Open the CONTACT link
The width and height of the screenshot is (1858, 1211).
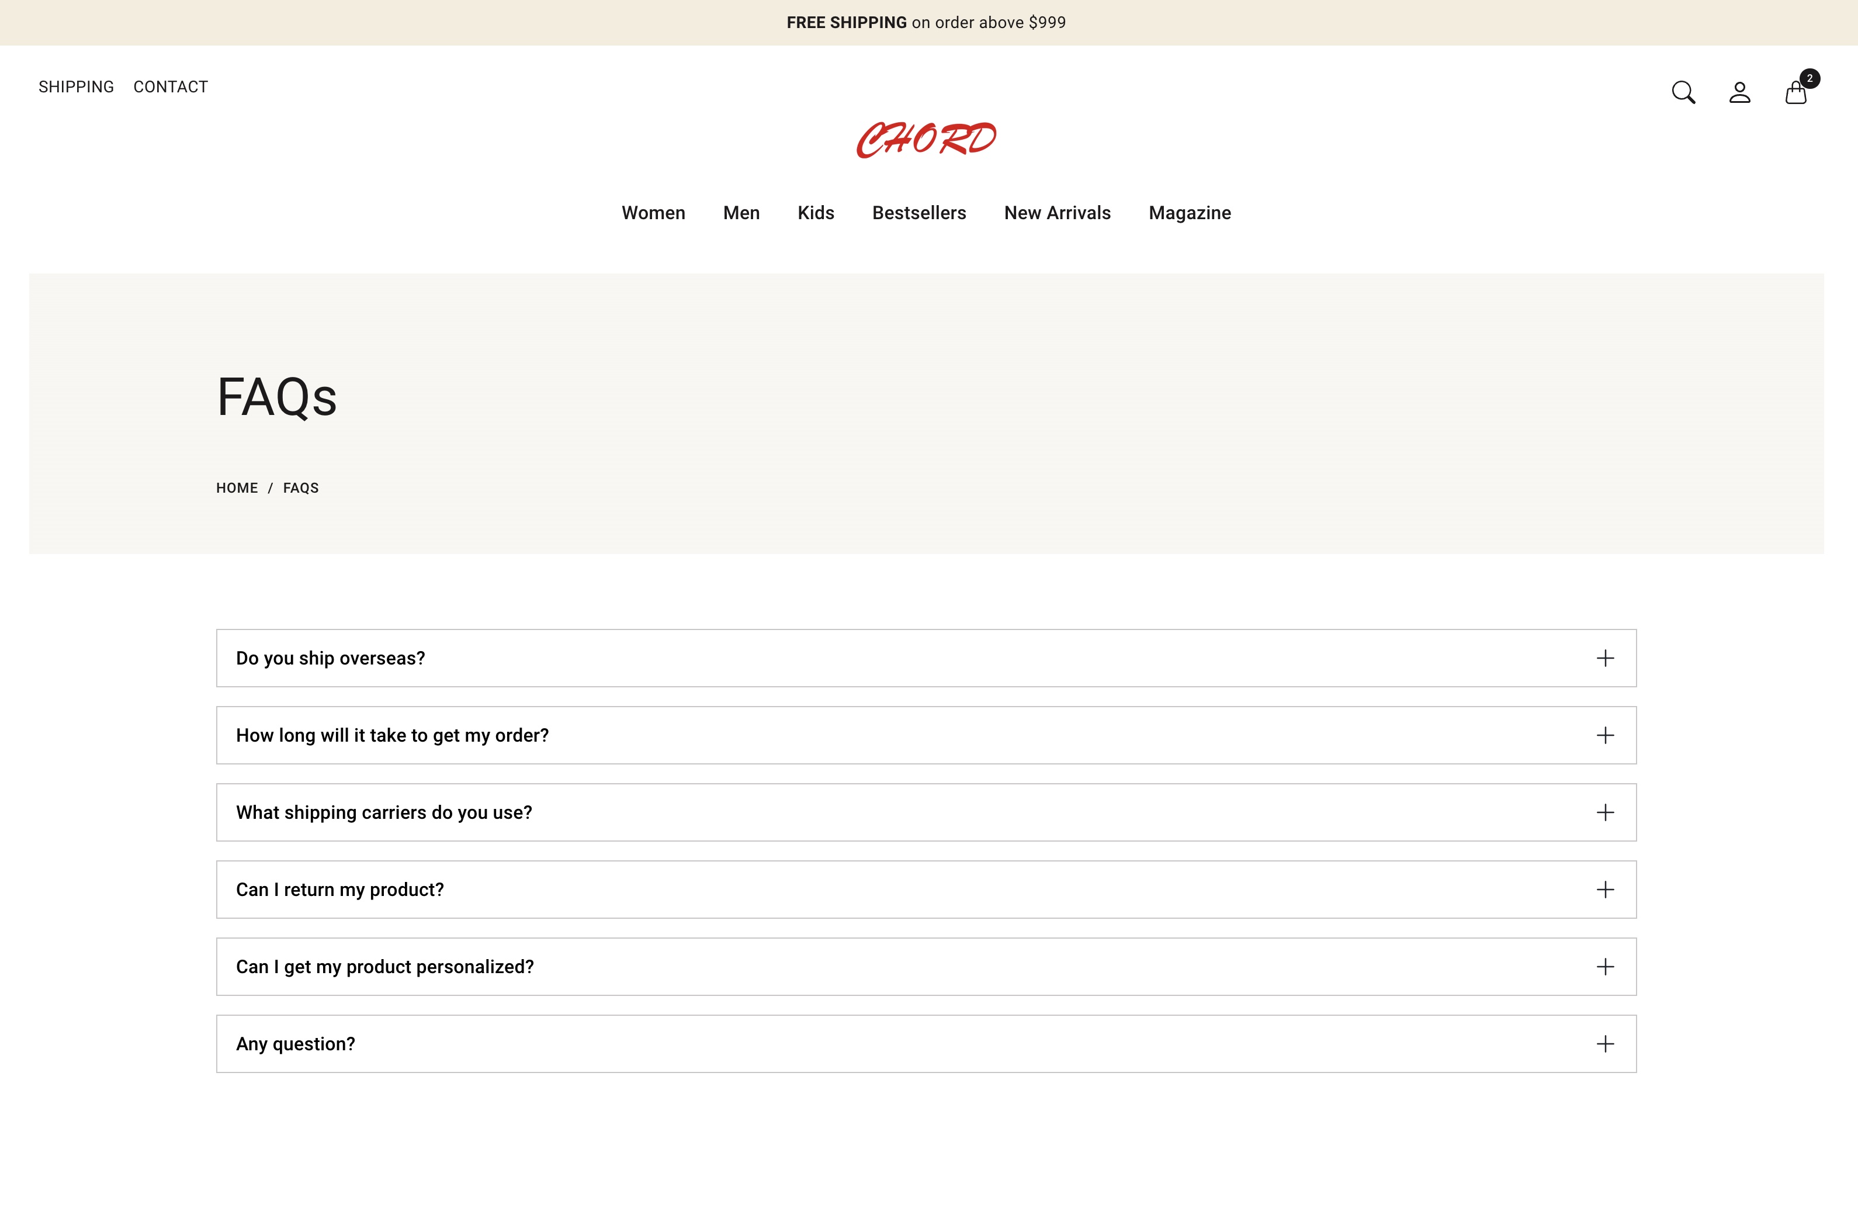pos(170,86)
